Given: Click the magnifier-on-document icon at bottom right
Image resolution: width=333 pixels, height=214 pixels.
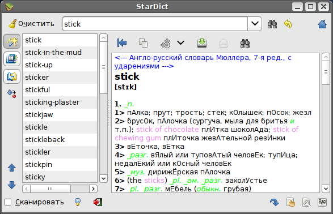Looking at the screenshot, I should [306, 202].
